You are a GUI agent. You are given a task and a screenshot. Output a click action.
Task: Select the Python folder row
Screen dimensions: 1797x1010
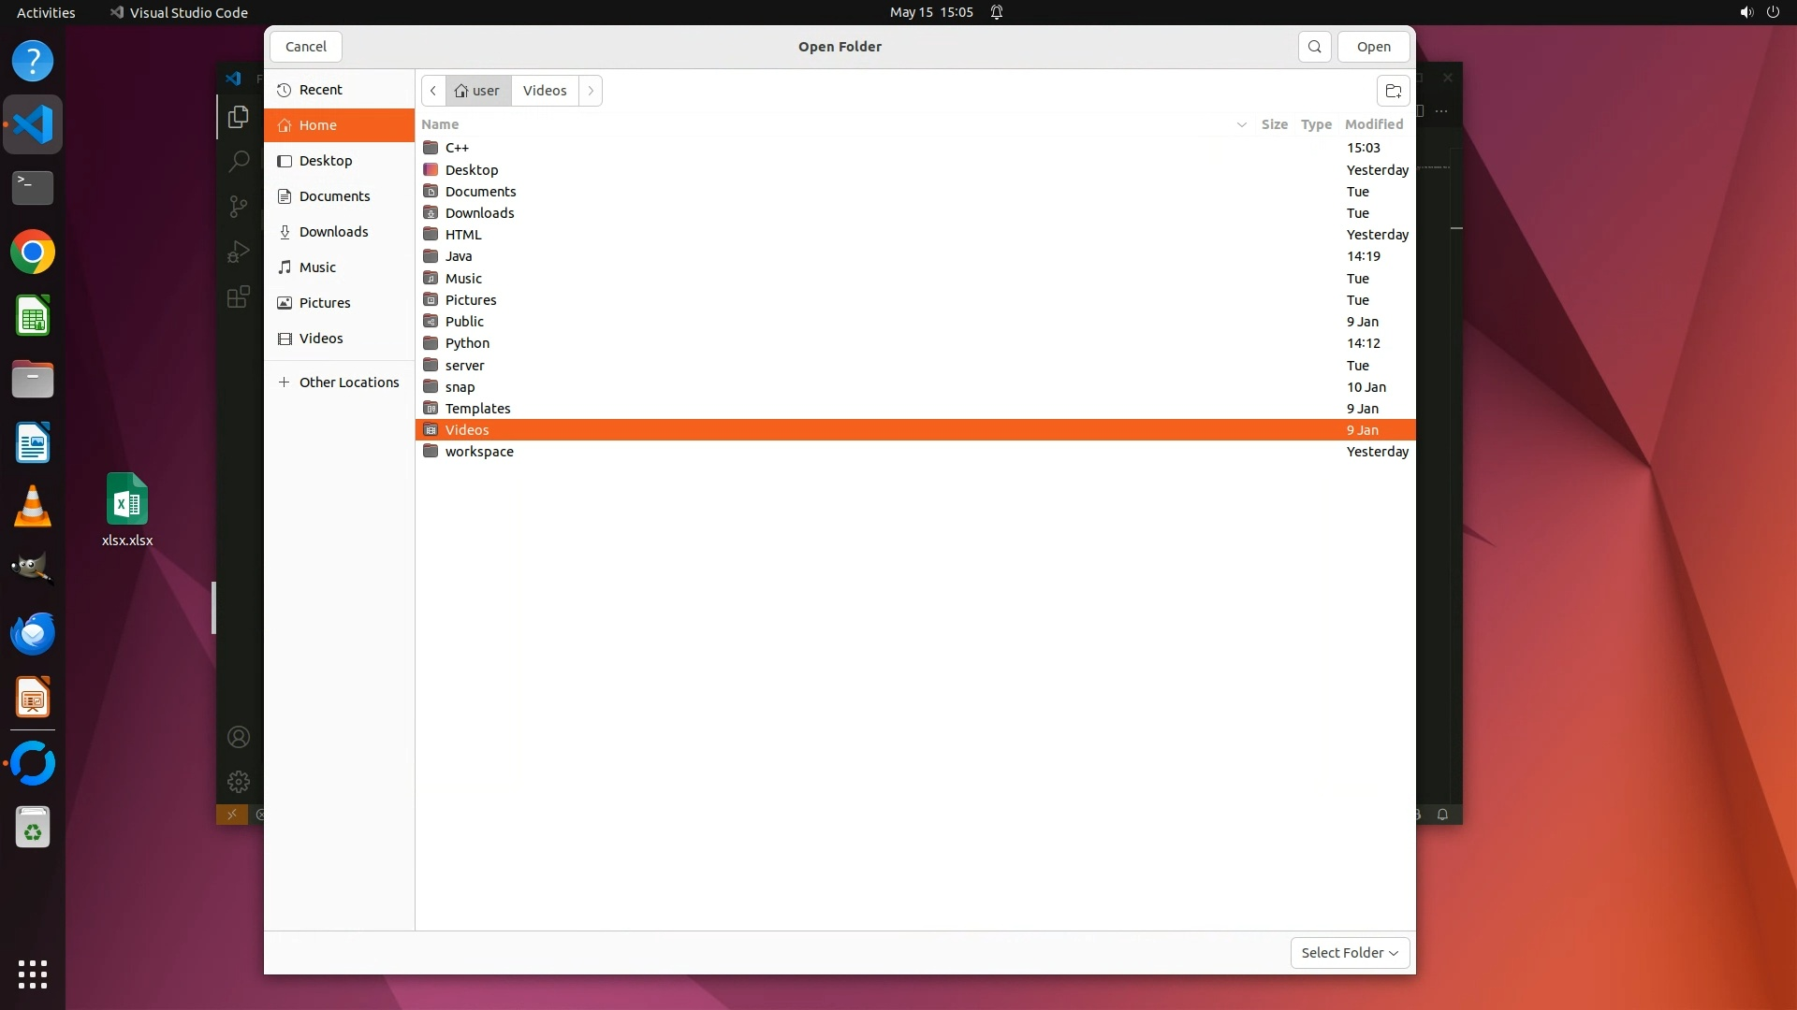[x=467, y=343]
